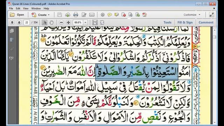224x126 pixels.
Task: Toggle read mode with expand arrows icon
Action: [211, 15]
